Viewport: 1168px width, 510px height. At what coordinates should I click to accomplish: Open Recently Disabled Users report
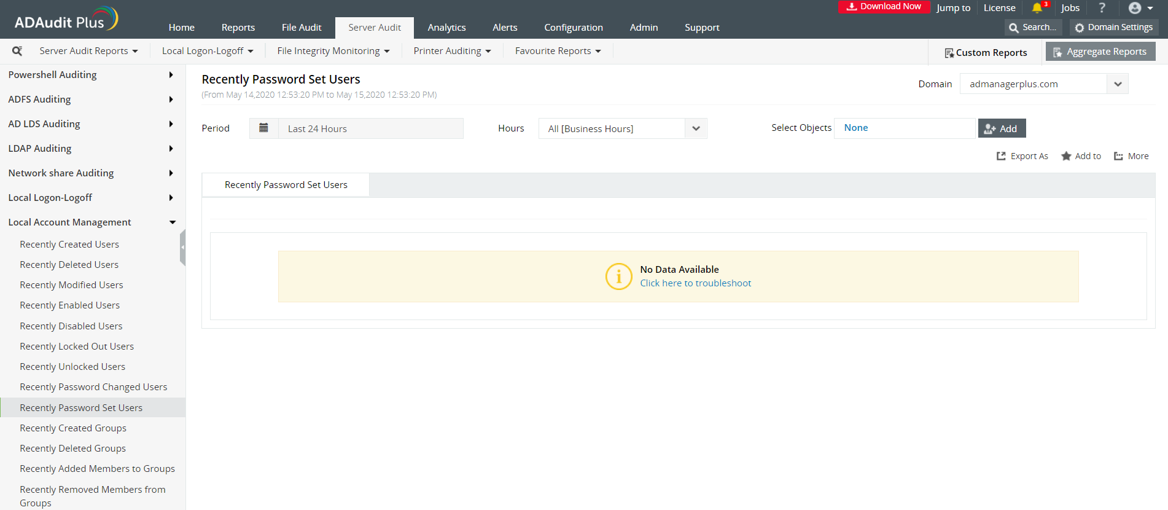(x=71, y=326)
